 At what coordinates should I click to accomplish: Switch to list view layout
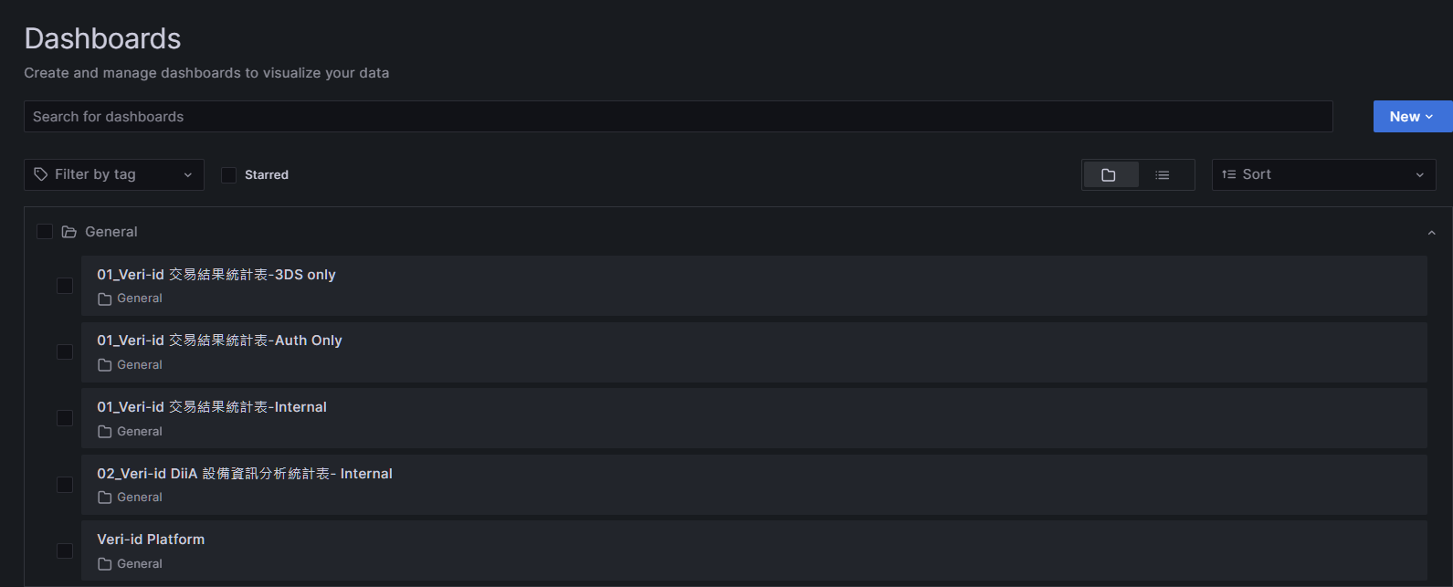pyautogui.click(x=1162, y=175)
